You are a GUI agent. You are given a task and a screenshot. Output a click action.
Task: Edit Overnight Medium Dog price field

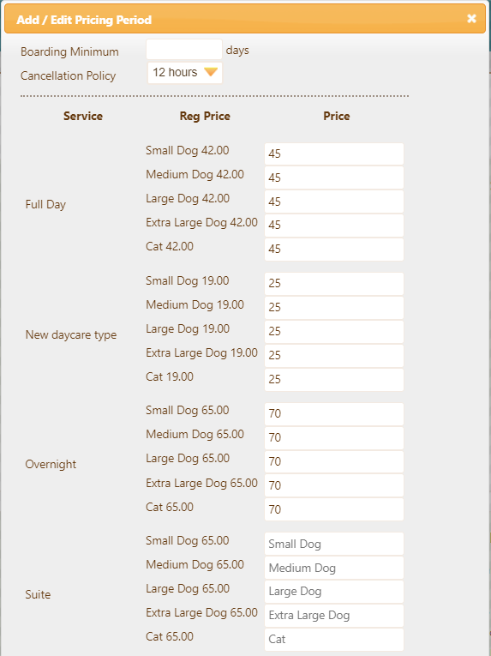point(334,437)
